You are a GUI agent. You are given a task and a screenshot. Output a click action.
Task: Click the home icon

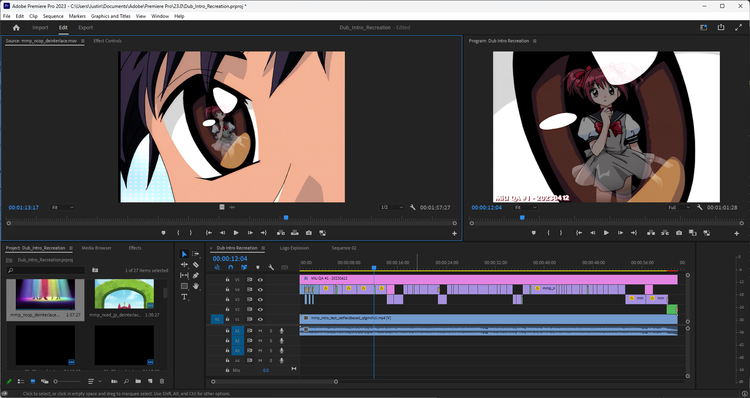click(x=16, y=28)
